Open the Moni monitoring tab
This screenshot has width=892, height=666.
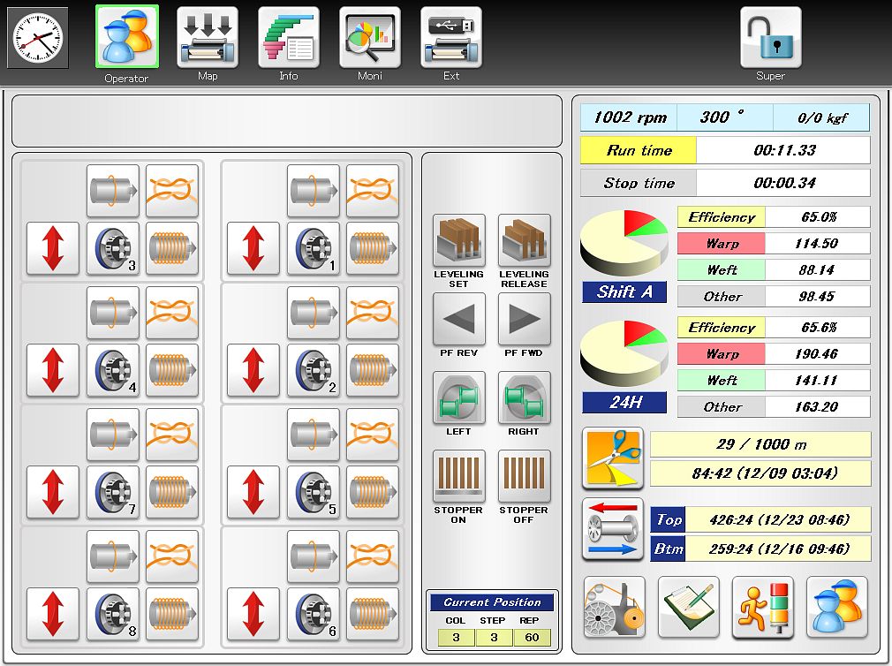tap(370, 37)
